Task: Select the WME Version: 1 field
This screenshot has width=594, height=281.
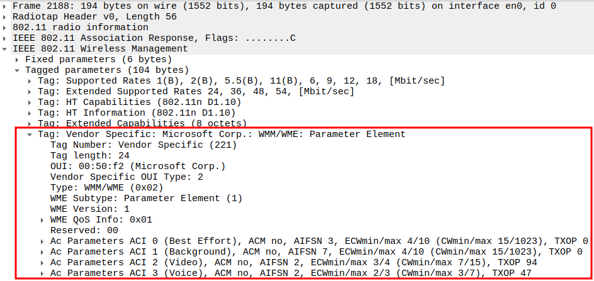Action: (89, 209)
